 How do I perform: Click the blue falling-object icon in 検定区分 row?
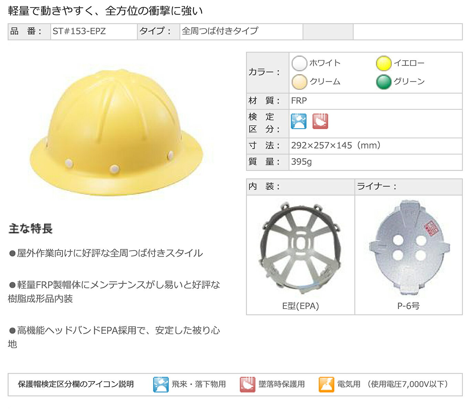pyautogui.click(x=299, y=121)
